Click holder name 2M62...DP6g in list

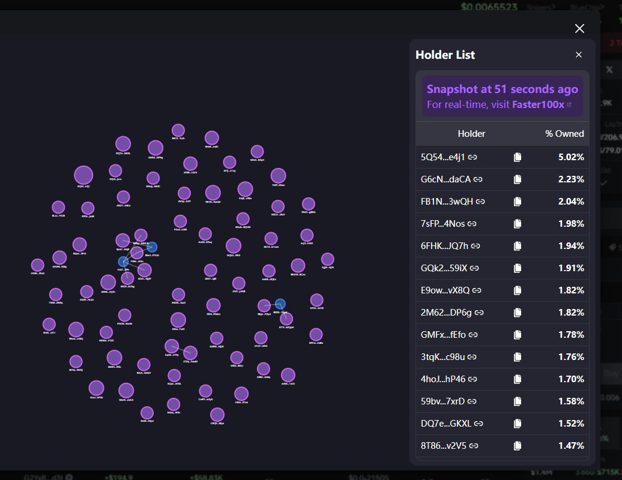(446, 313)
